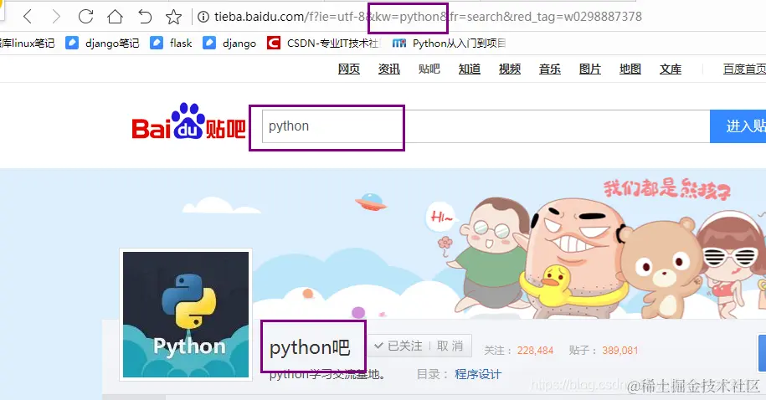Click the post count 389,081
The image size is (766, 400).
tap(620, 351)
